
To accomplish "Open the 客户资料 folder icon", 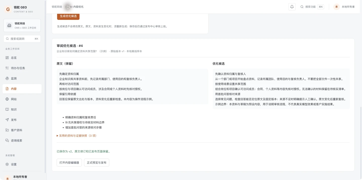I will [x=7, y=130].
